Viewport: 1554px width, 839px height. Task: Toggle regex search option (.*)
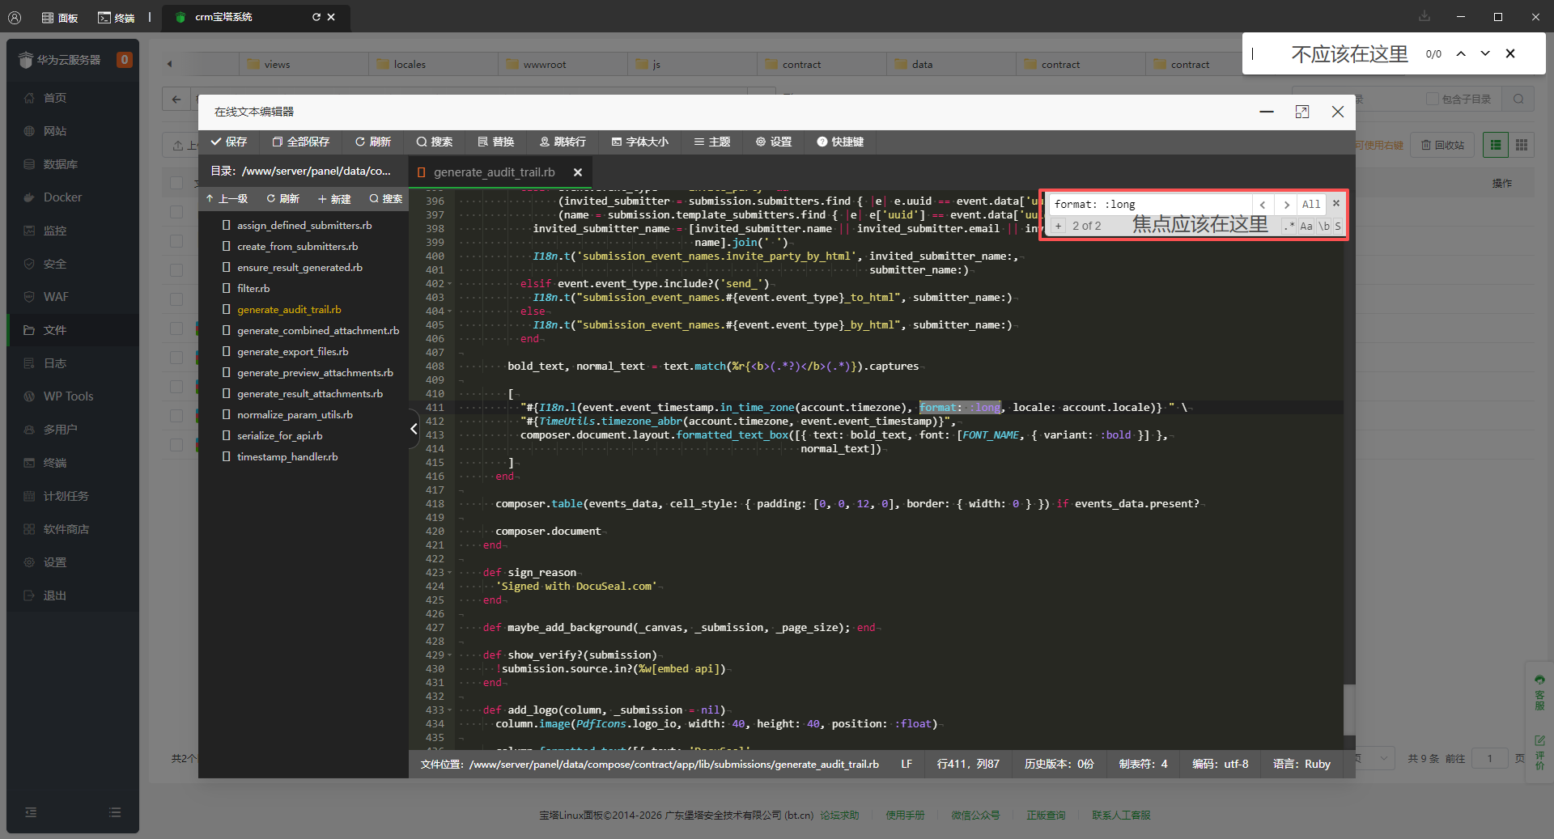(x=1289, y=227)
